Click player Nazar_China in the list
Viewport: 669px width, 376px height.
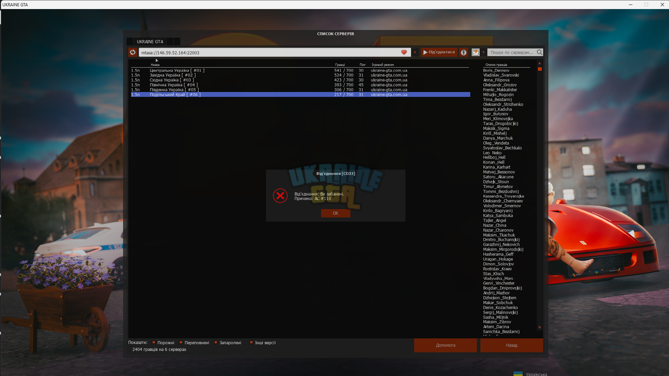[495, 225]
